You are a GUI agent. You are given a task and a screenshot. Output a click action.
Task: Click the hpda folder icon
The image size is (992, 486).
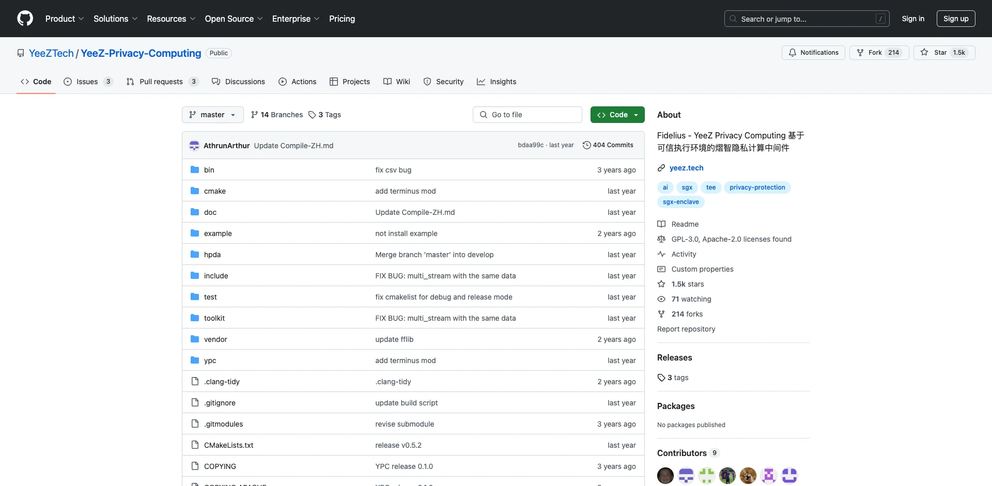tap(195, 254)
